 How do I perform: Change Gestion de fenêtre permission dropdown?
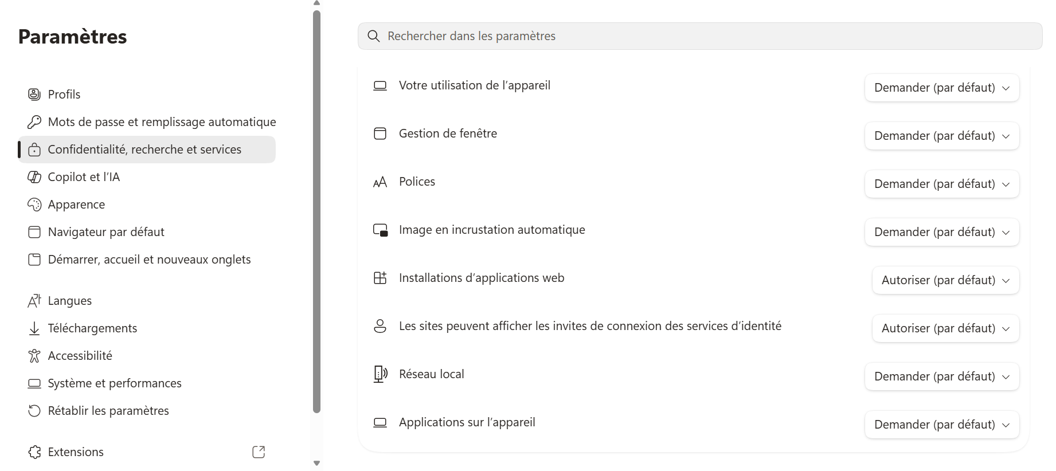tap(942, 136)
